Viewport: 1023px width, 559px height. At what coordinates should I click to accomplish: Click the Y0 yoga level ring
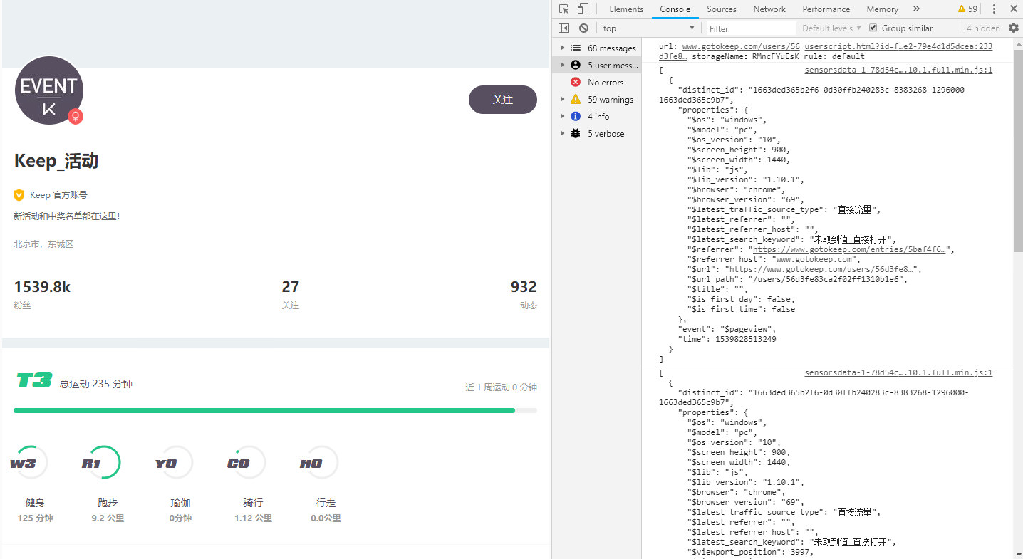[x=175, y=464]
